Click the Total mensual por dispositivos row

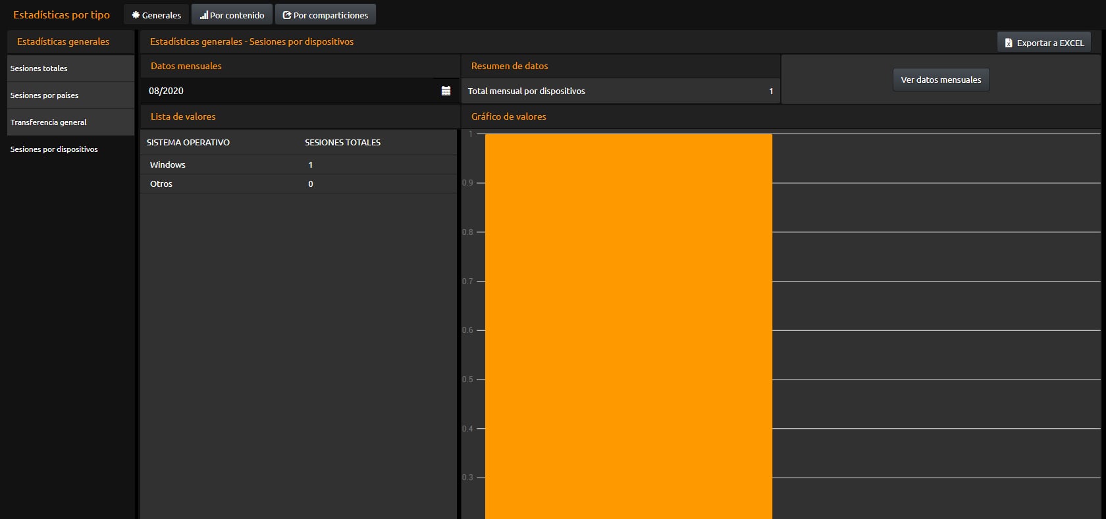621,91
